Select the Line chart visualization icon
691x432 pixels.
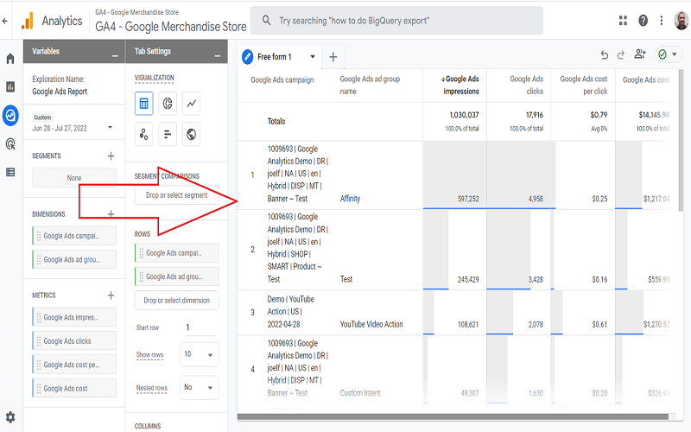[x=191, y=104]
